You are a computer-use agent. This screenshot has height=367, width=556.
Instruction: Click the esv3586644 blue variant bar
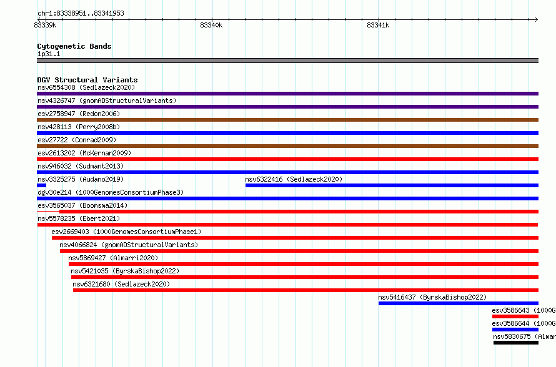pyautogui.click(x=515, y=330)
